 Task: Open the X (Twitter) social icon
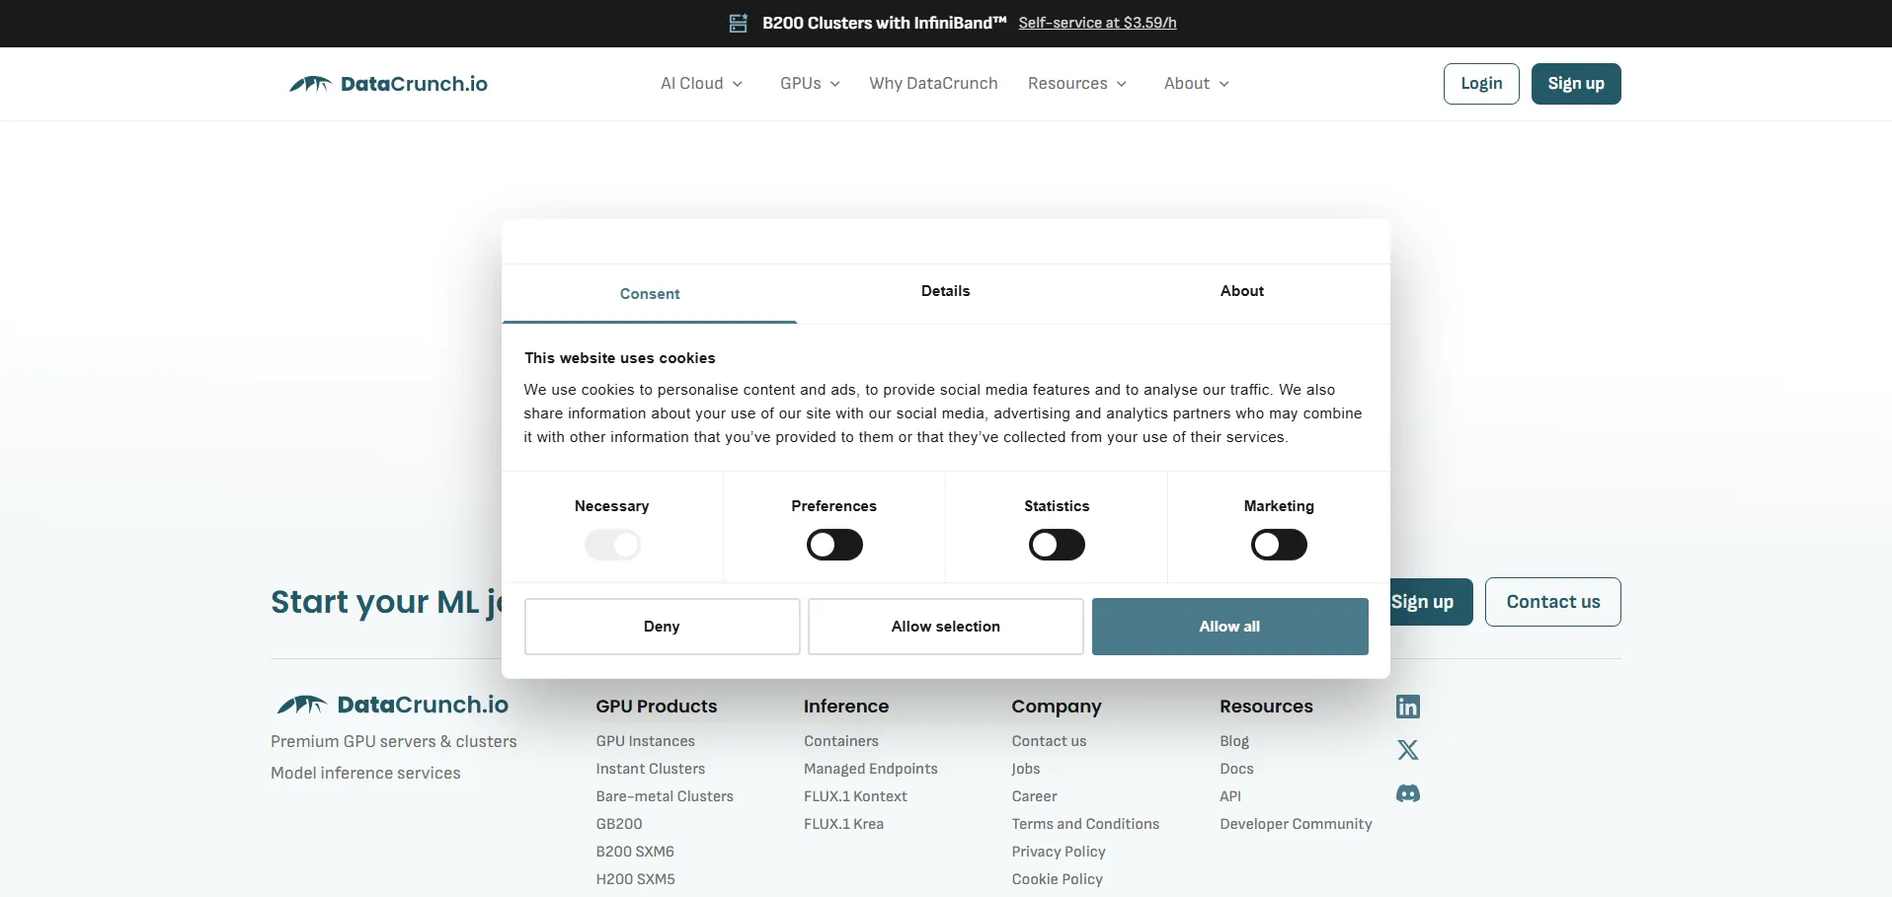1407,750
